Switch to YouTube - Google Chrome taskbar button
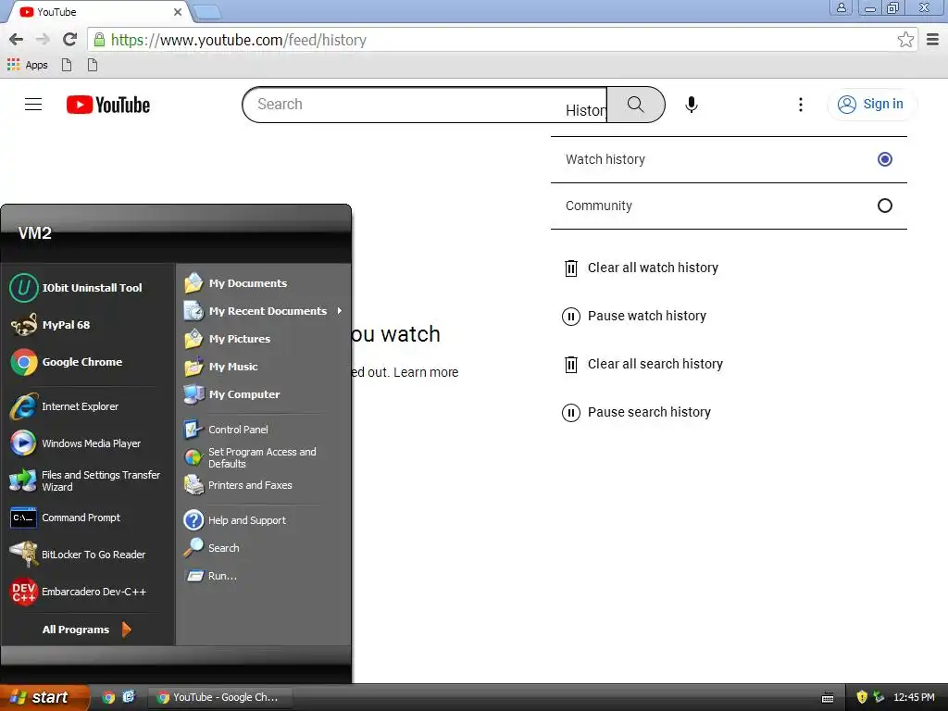Screen dimensions: 948x711 pos(220,698)
